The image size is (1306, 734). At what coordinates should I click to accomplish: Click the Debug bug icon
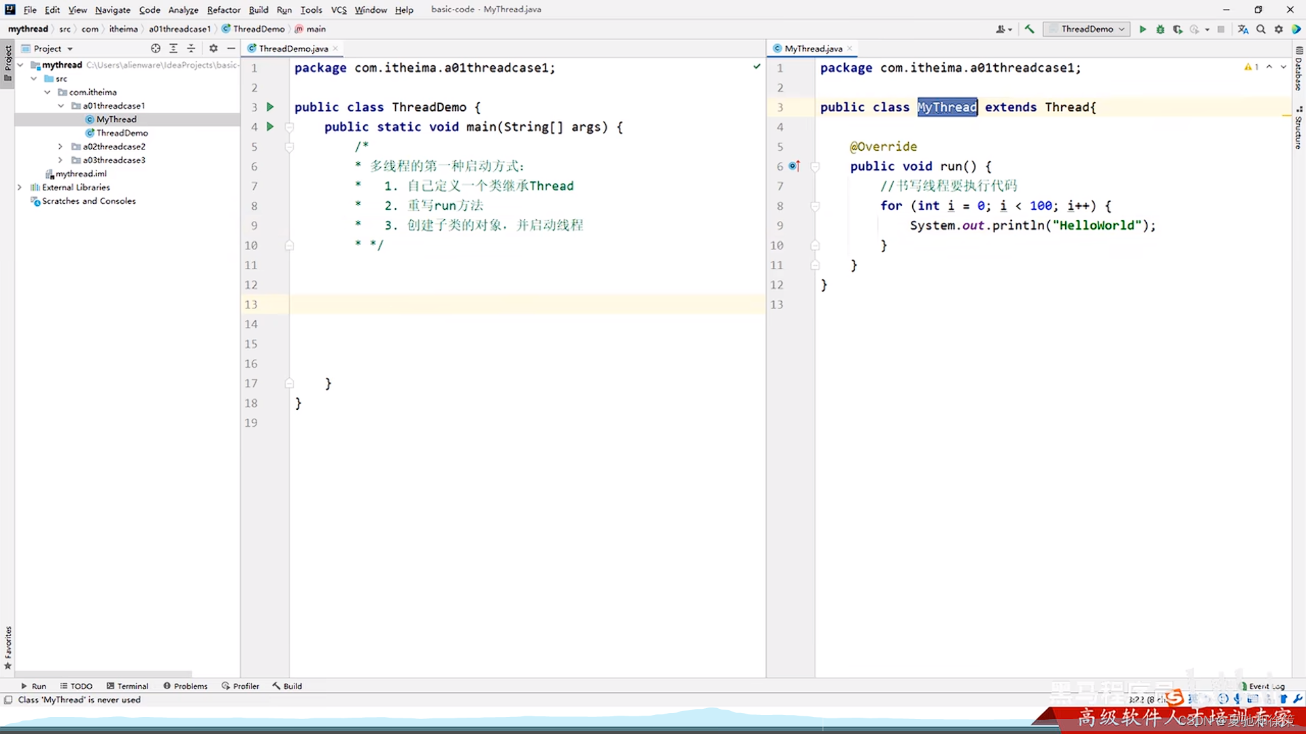[x=1160, y=29]
